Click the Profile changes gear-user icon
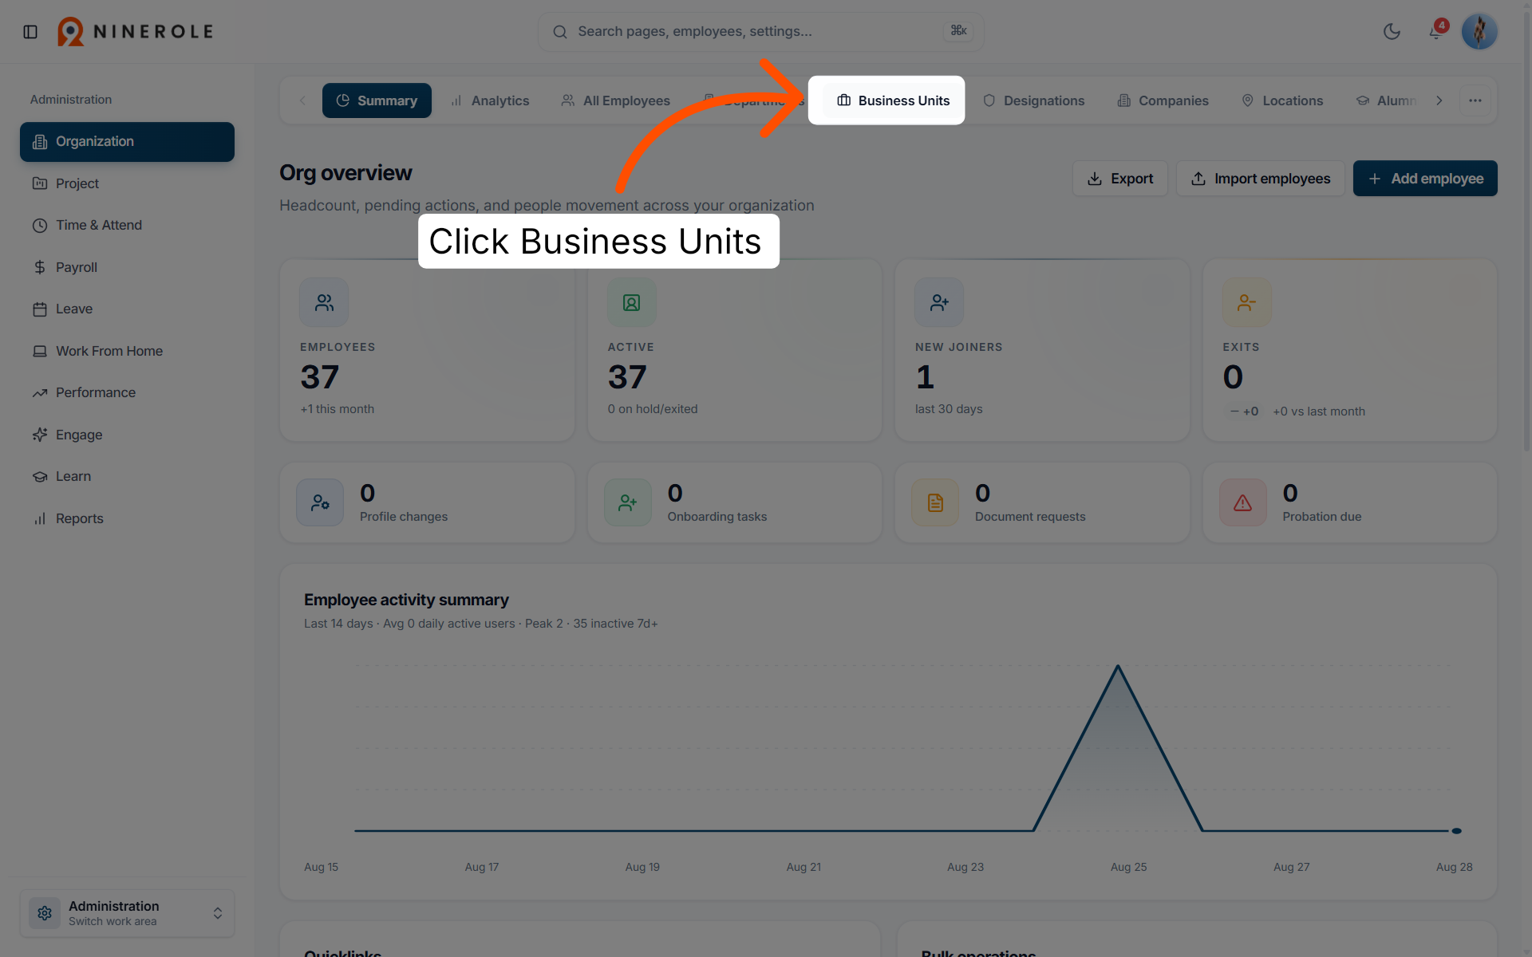Image resolution: width=1532 pixels, height=957 pixels. (320, 502)
